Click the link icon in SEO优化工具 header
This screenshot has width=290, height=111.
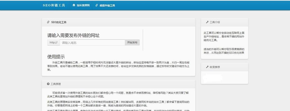click(48, 22)
